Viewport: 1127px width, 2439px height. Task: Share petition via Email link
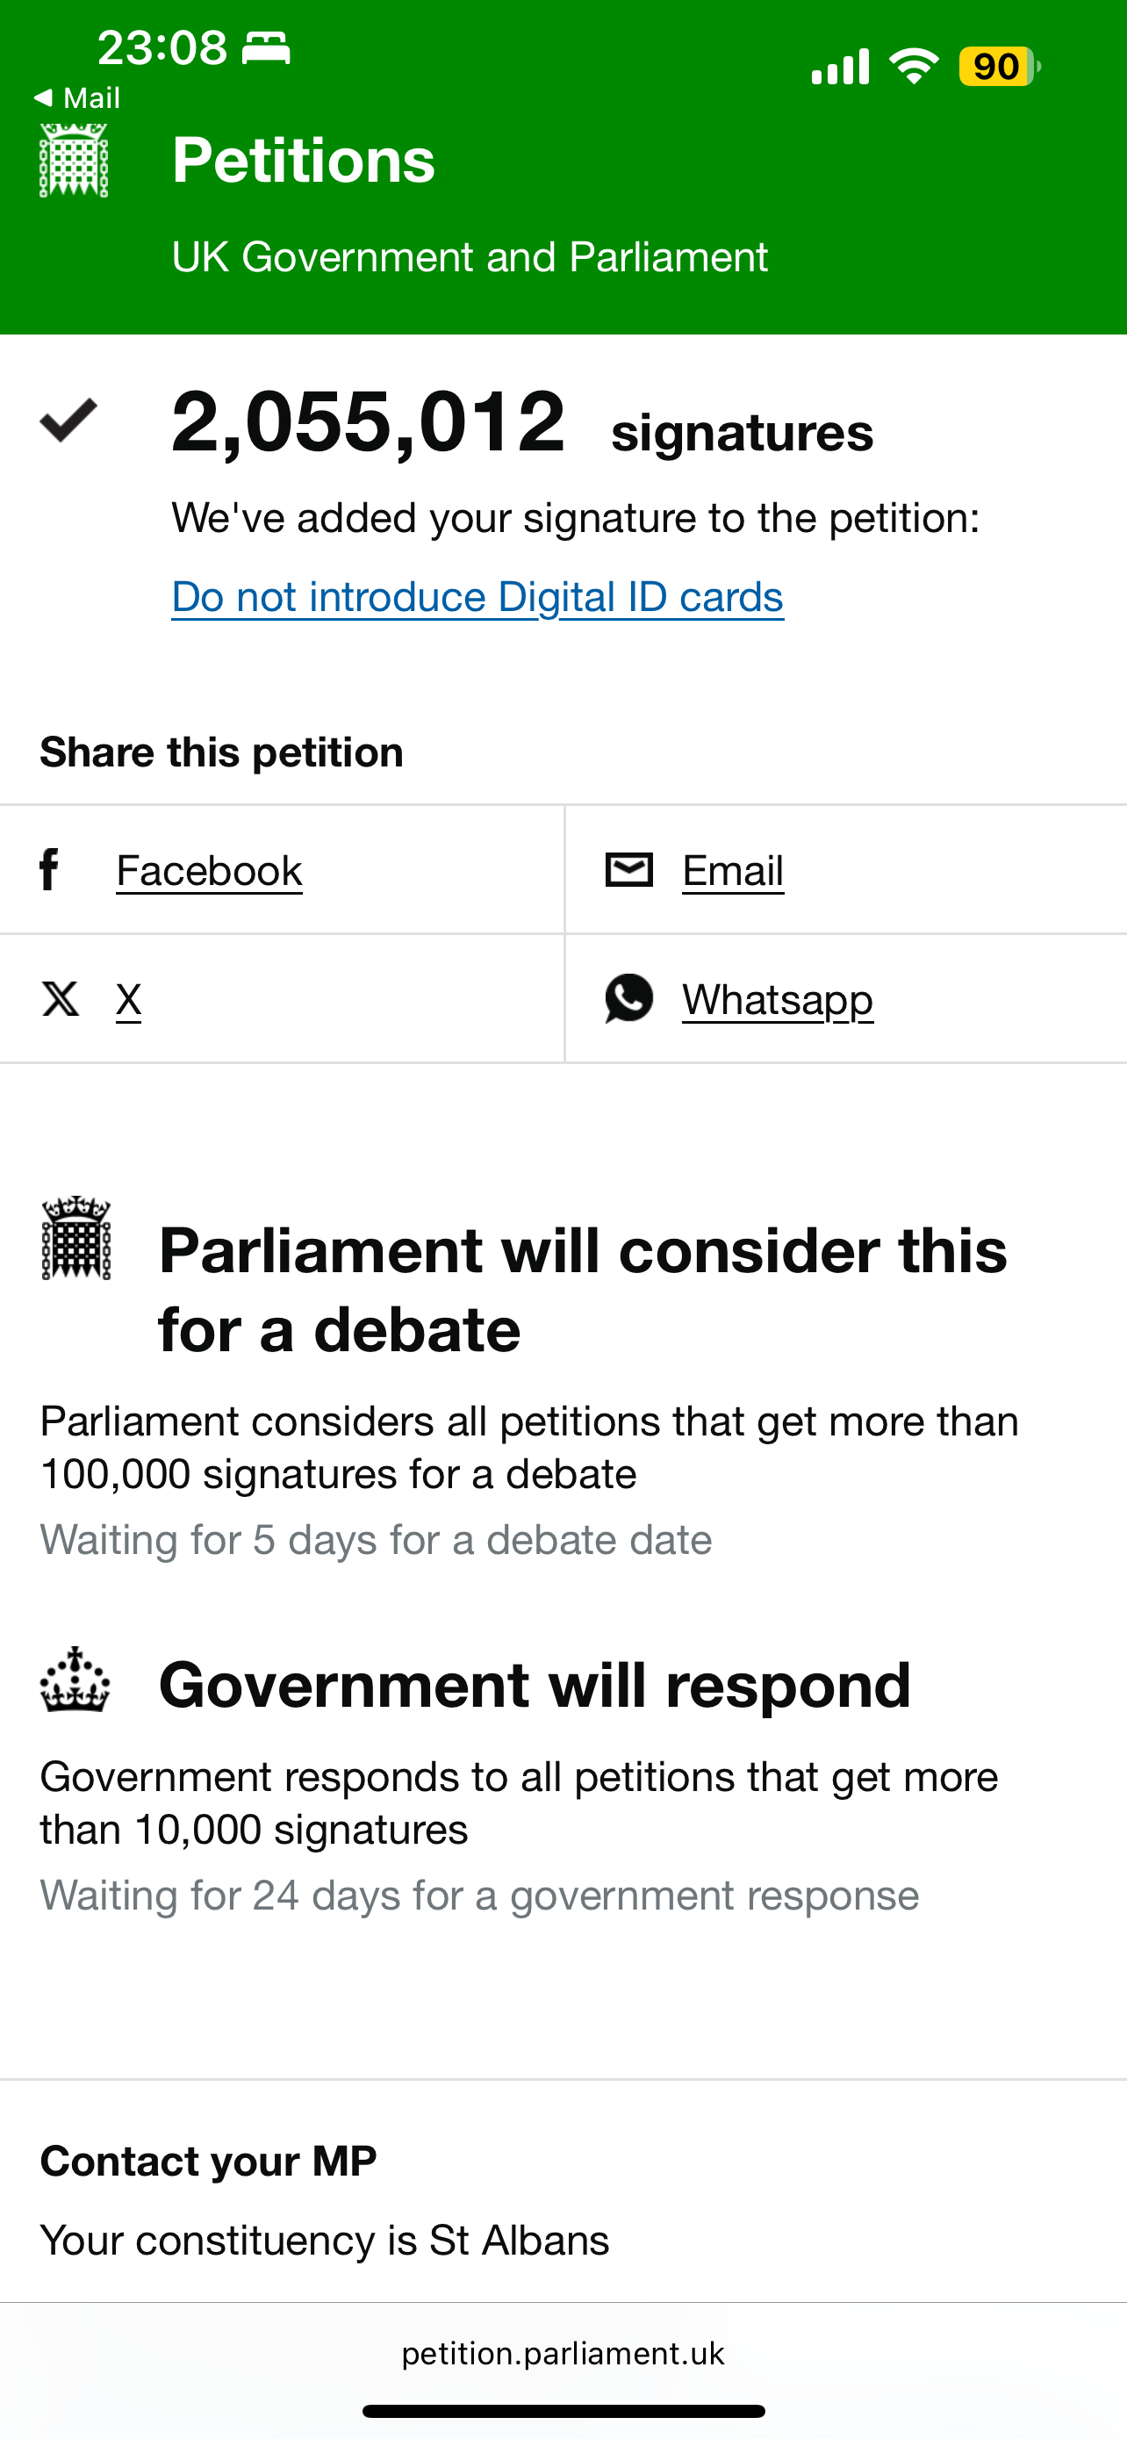(732, 870)
